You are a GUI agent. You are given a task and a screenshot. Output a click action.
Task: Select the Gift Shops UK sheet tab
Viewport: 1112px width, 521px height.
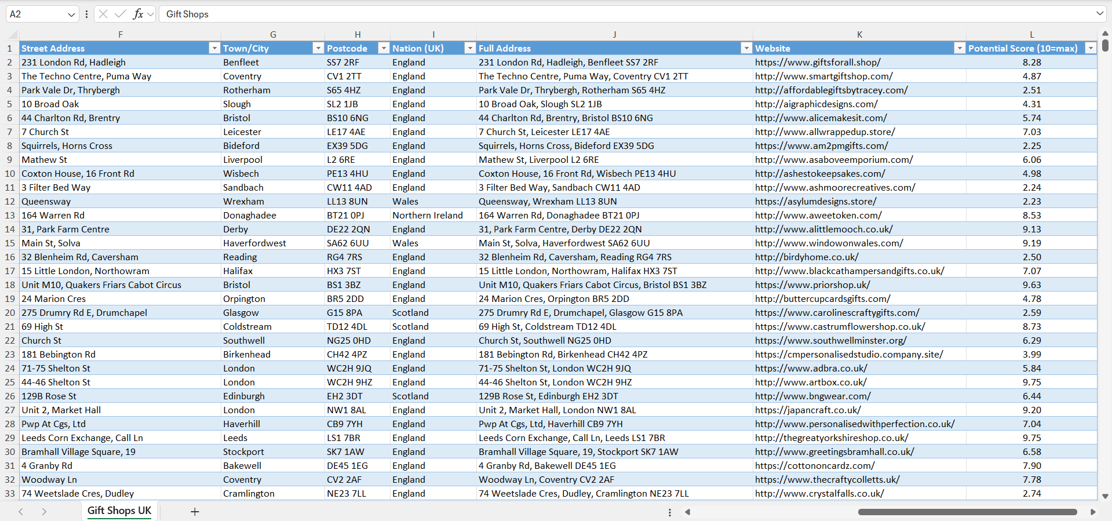coord(119,511)
